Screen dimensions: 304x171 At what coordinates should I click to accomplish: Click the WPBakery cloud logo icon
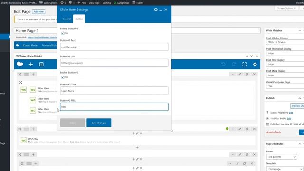click(20, 64)
